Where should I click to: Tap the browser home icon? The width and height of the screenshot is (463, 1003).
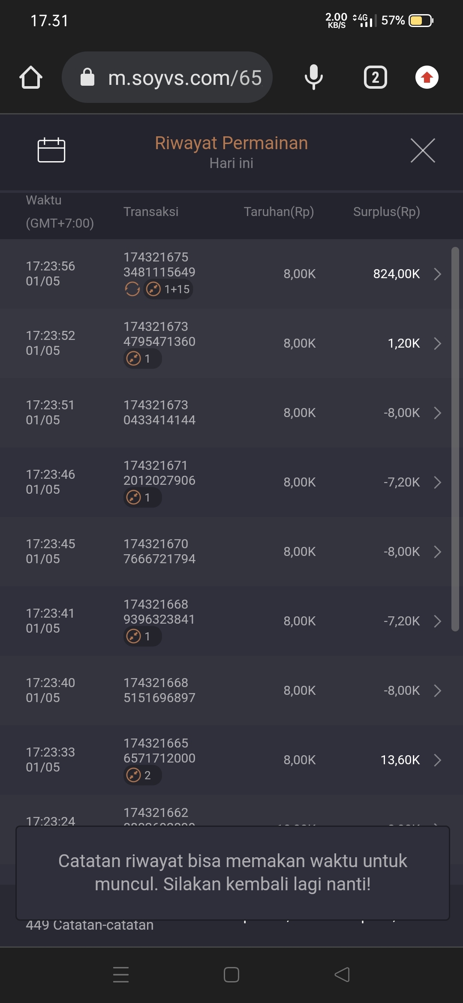pos(31,78)
